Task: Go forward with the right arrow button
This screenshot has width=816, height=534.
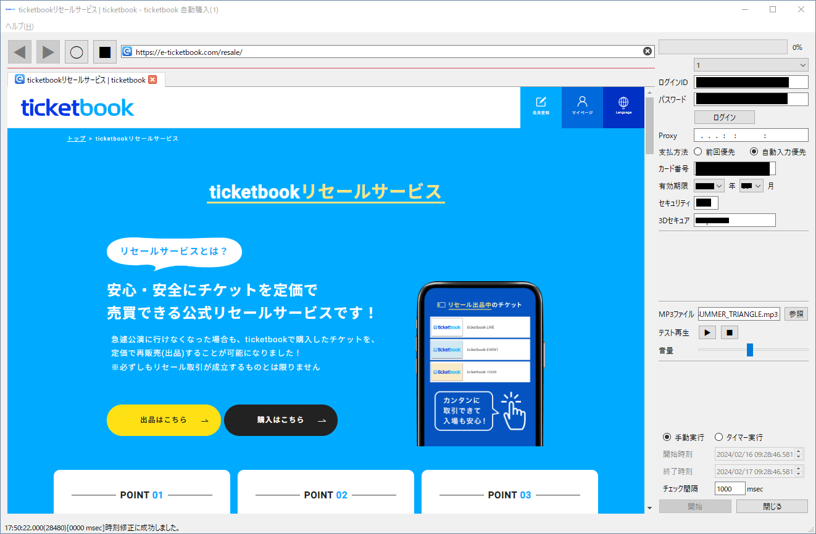Action: [x=48, y=52]
